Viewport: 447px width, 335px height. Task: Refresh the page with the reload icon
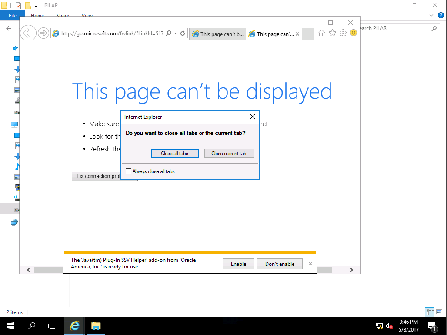[183, 33]
